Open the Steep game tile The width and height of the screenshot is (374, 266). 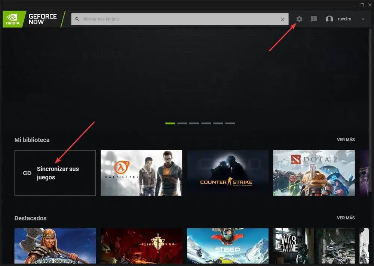pyautogui.click(x=228, y=246)
